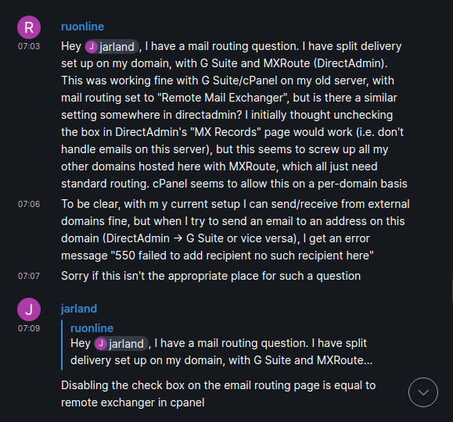Click the jarland mention pill in first message
453x422 pixels.
click(112, 46)
